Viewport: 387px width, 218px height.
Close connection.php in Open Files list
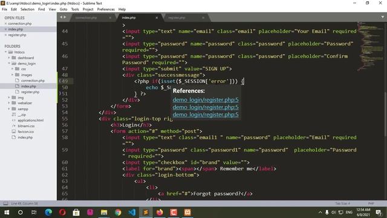5,24
